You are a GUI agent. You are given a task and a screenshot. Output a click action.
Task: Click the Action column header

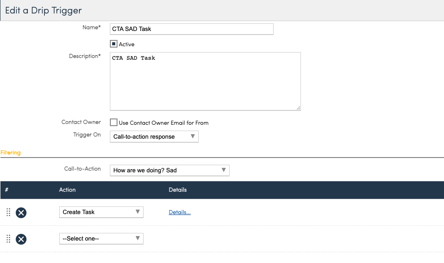[x=67, y=190]
